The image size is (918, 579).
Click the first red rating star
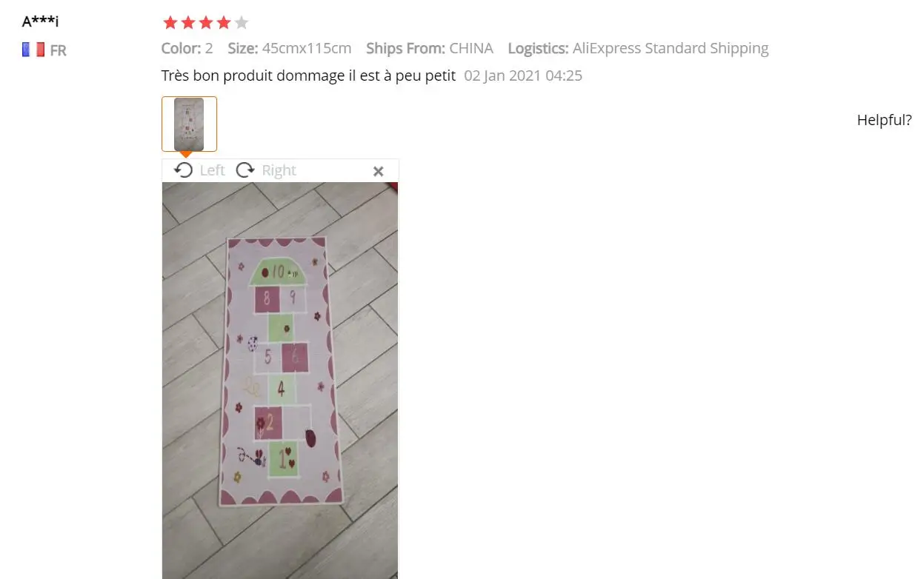coord(170,23)
